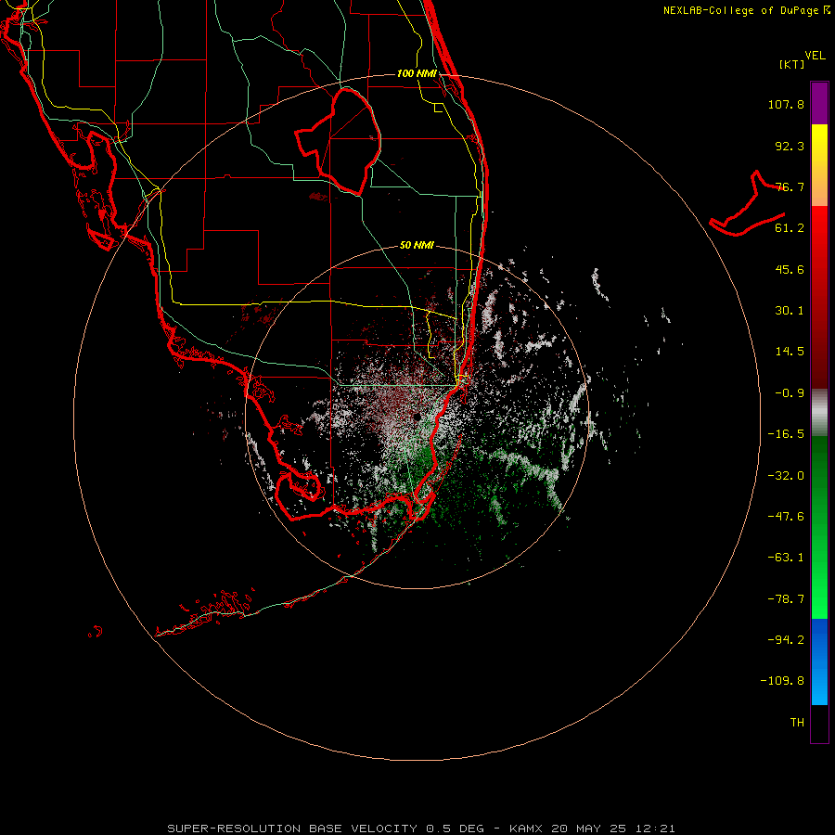Click the 76.7 velocity scale label
835x835 pixels.
pos(790,186)
